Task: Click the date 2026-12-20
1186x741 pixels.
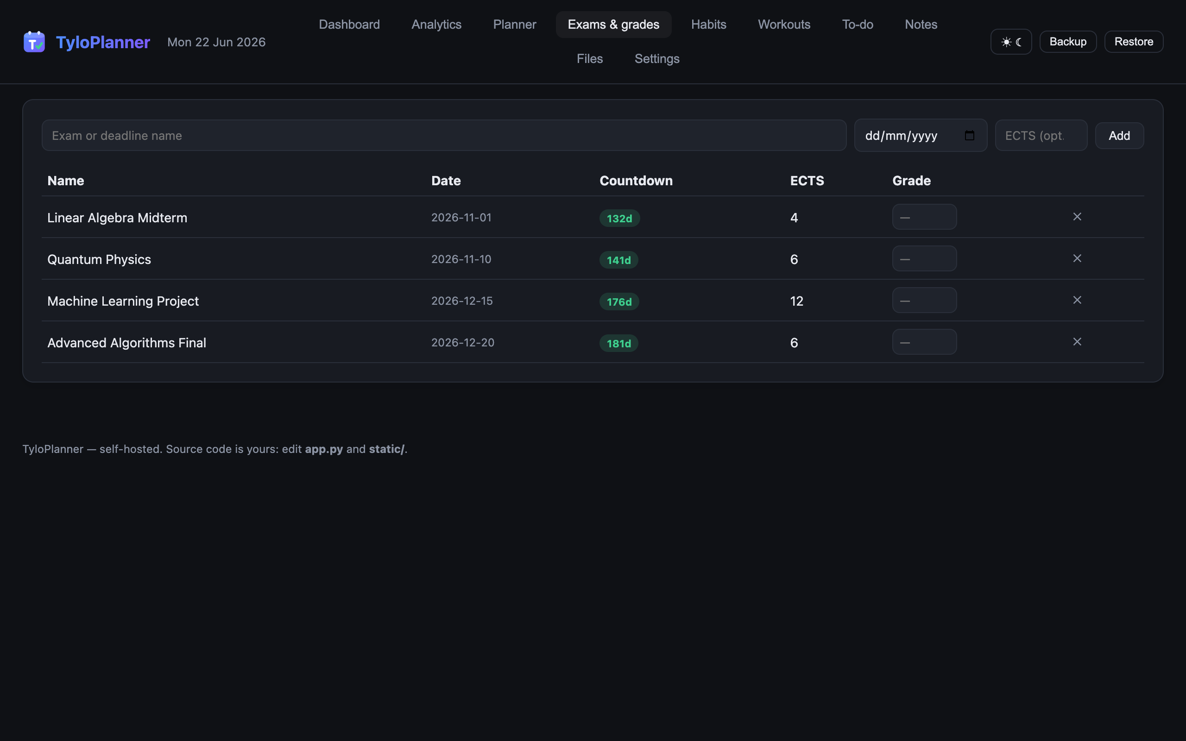Action: 463,343
